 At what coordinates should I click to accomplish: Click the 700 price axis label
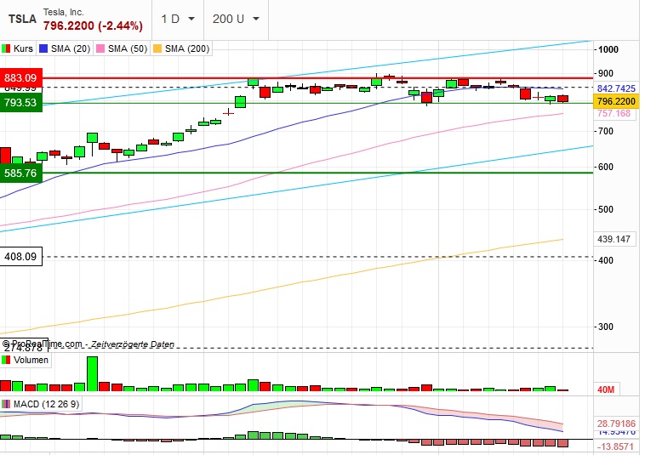click(x=606, y=132)
